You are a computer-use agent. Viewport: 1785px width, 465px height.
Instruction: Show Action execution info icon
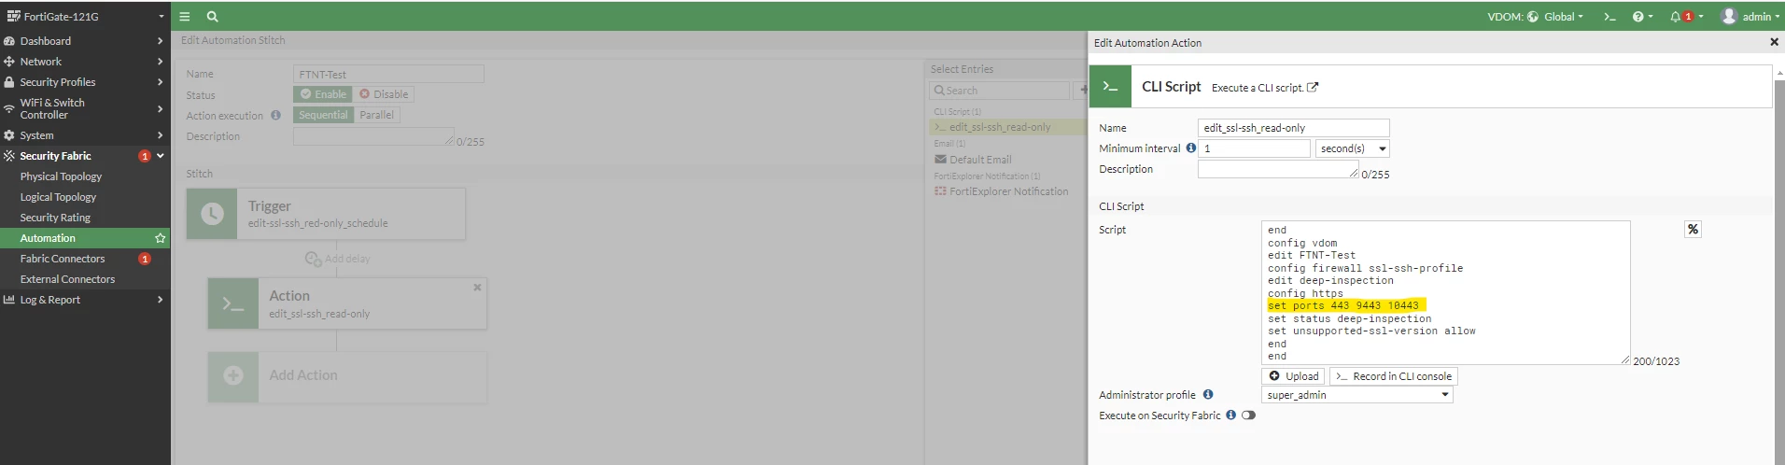tap(275, 116)
